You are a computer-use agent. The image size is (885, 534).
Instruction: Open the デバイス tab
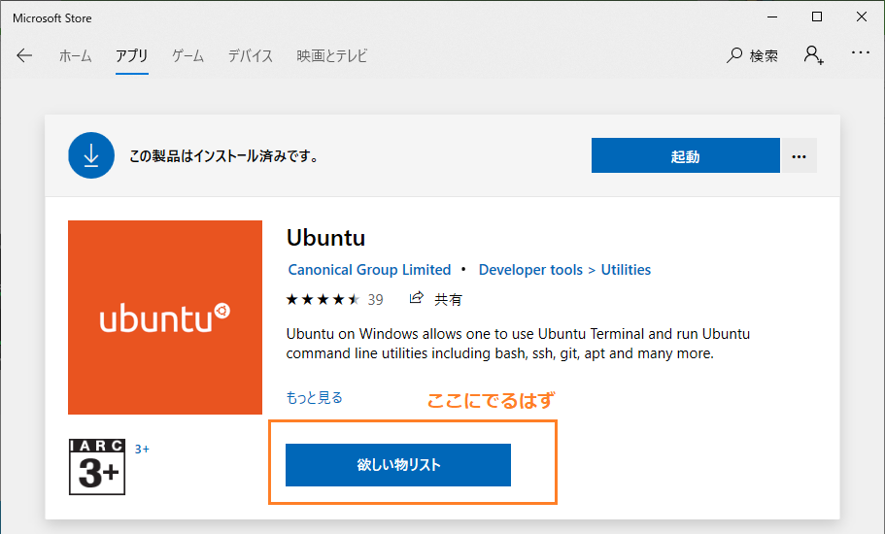(x=251, y=55)
